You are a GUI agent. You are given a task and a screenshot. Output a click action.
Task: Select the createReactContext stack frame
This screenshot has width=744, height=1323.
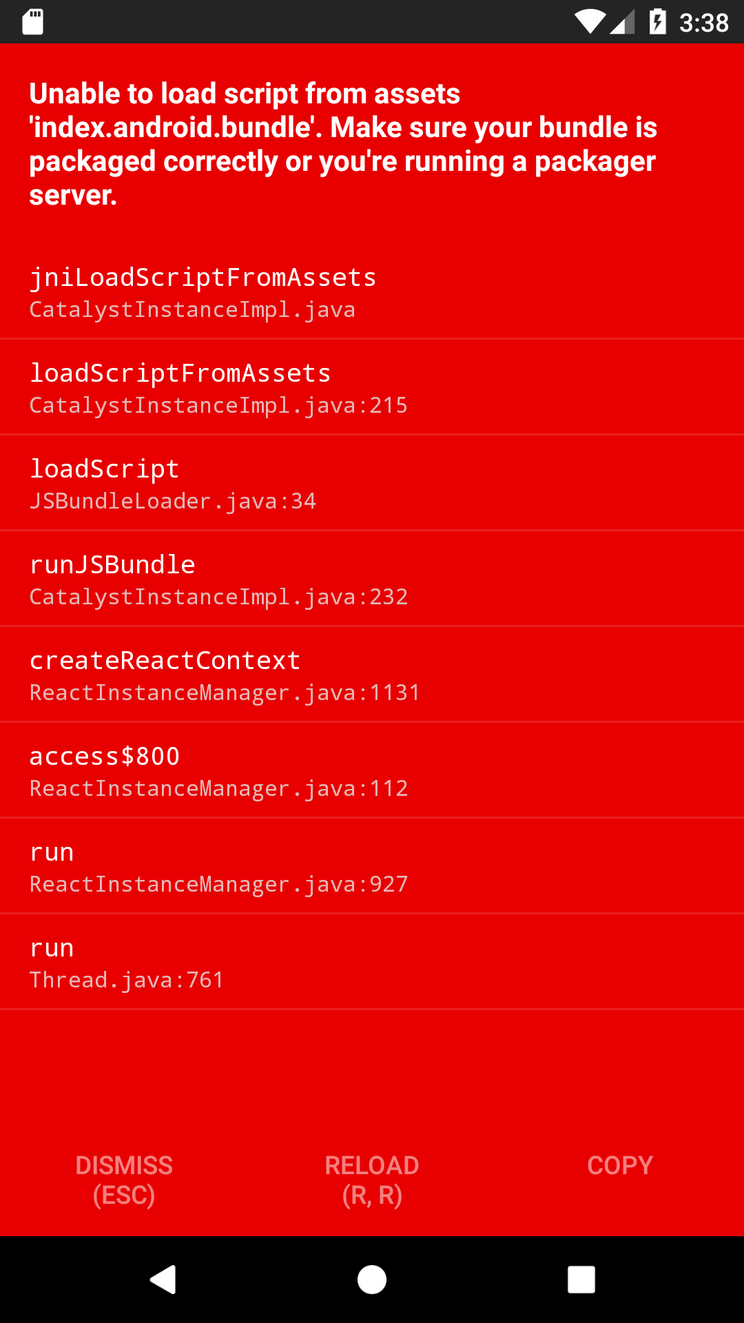point(372,675)
